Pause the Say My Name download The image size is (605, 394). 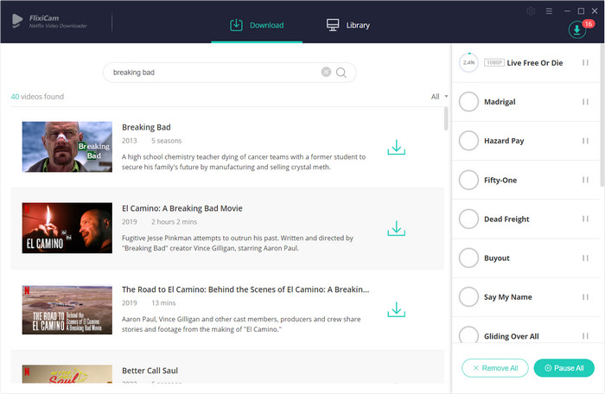pyautogui.click(x=585, y=297)
